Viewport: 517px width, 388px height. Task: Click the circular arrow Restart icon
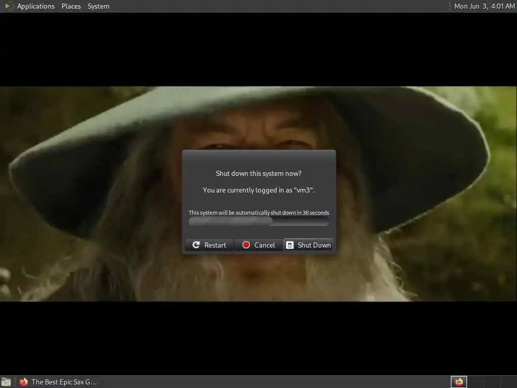tap(196, 245)
